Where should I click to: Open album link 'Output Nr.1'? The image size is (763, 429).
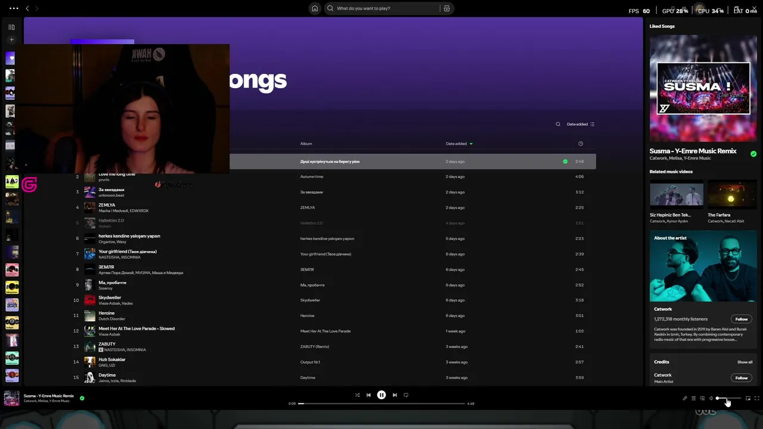point(310,362)
